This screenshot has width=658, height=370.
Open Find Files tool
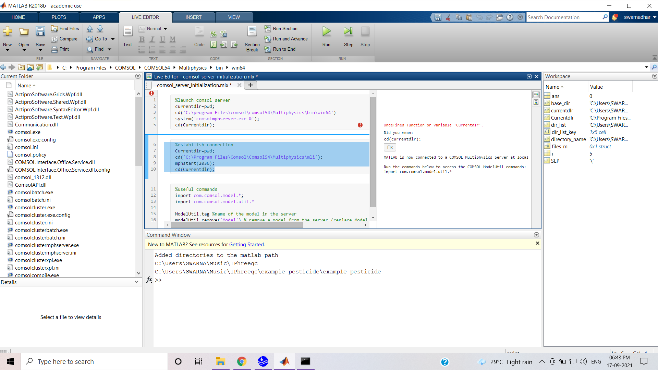tap(65, 29)
